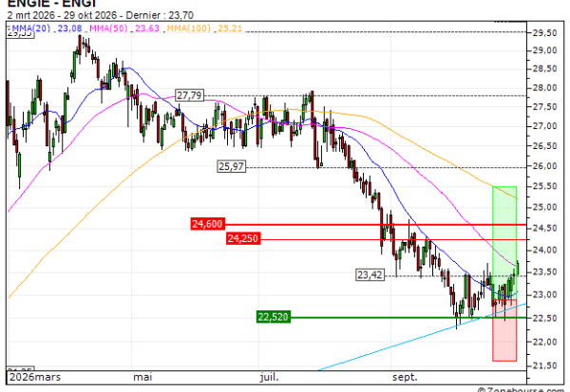Click the 28,00 axis value
Screen dimensions: 570x392
[x=545, y=88]
